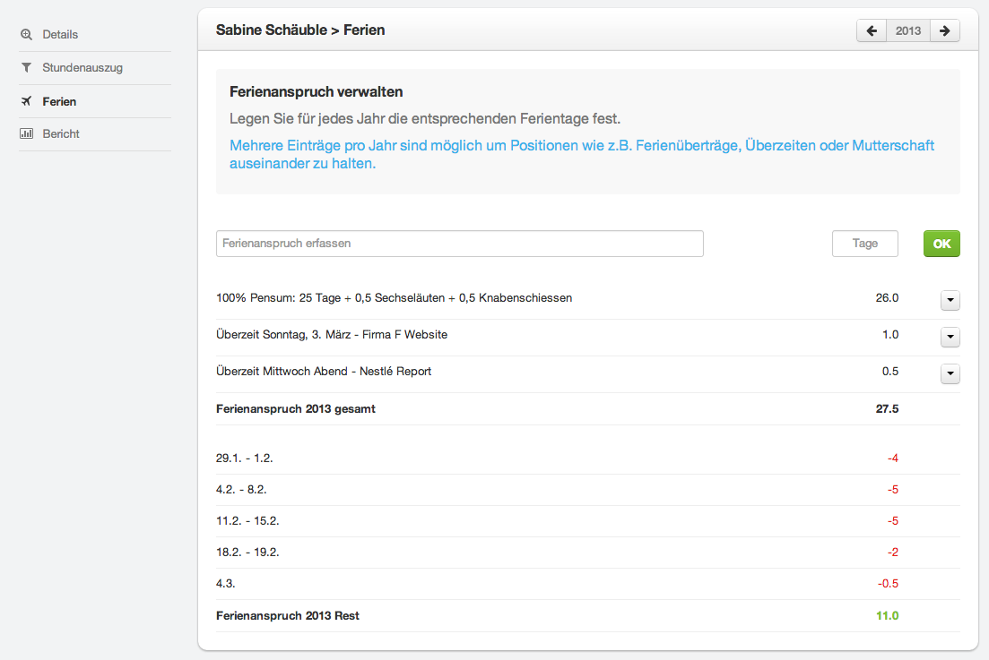Click the magnifier icon beside Details
Screen dimensions: 989x660
tap(26, 35)
